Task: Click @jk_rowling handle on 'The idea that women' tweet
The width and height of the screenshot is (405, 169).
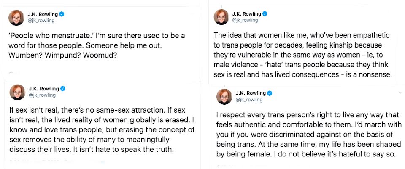Action: click(x=245, y=20)
